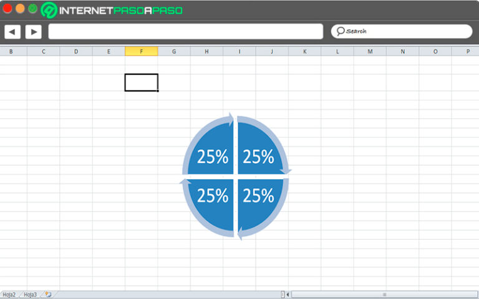Select column P header
This screenshot has height=299, width=479.
tap(465, 51)
